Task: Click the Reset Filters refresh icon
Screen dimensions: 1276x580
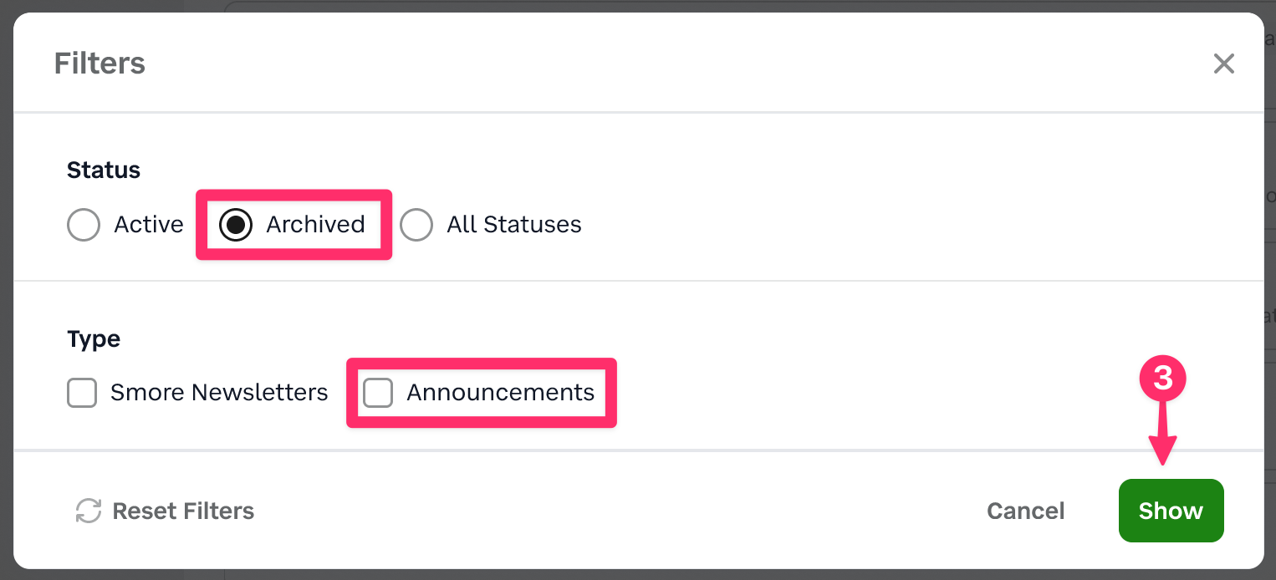Action: [88, 511]
